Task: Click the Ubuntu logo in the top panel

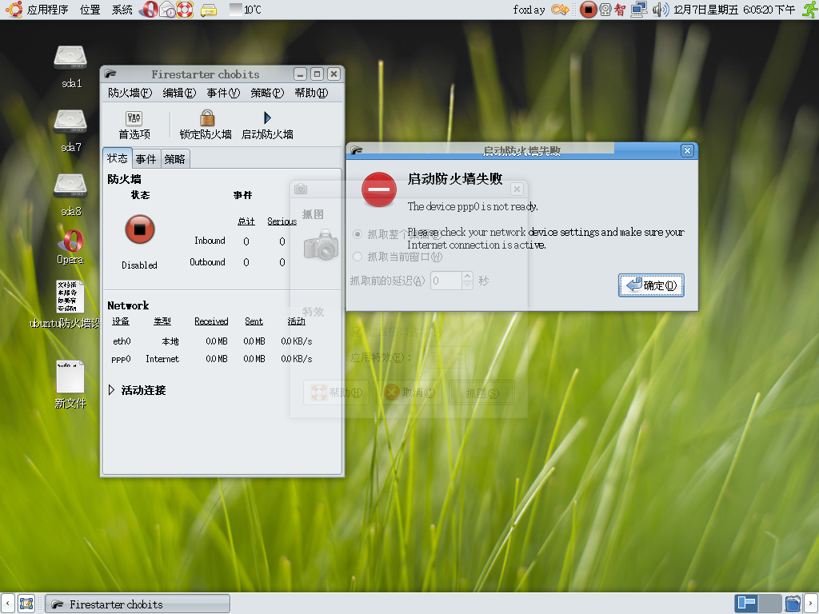Action: (x=14, y=10)
